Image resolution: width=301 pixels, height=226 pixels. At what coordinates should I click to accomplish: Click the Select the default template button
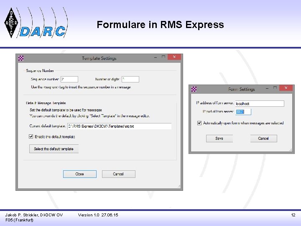coord(54,149)
